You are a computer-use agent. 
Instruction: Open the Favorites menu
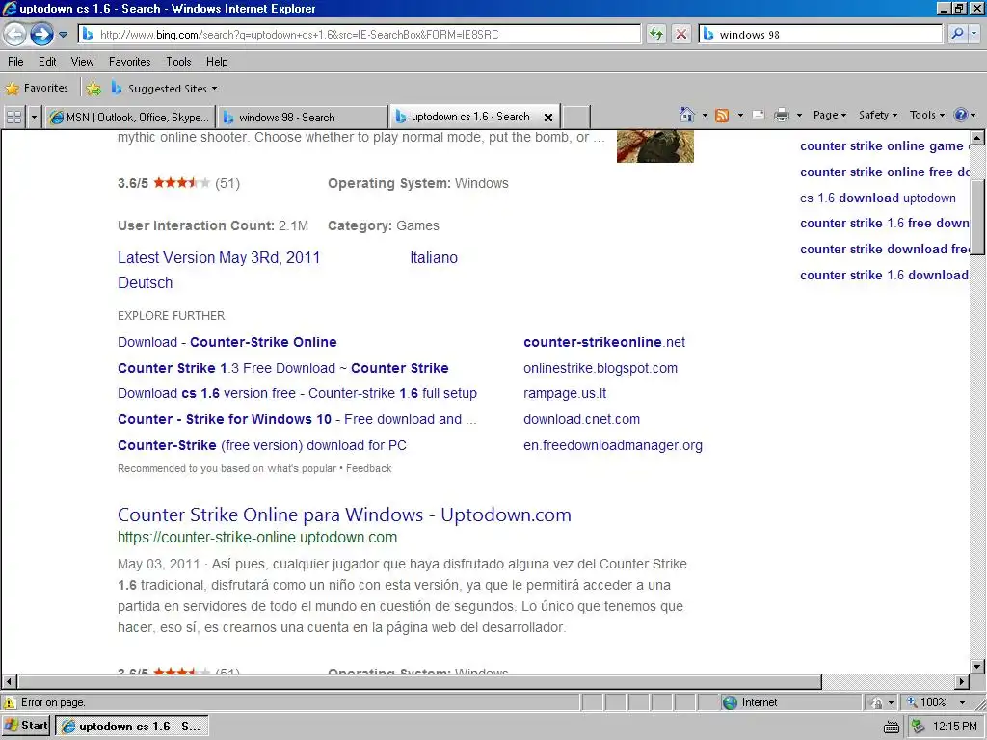pyautogui.click(x=130, y=62)
